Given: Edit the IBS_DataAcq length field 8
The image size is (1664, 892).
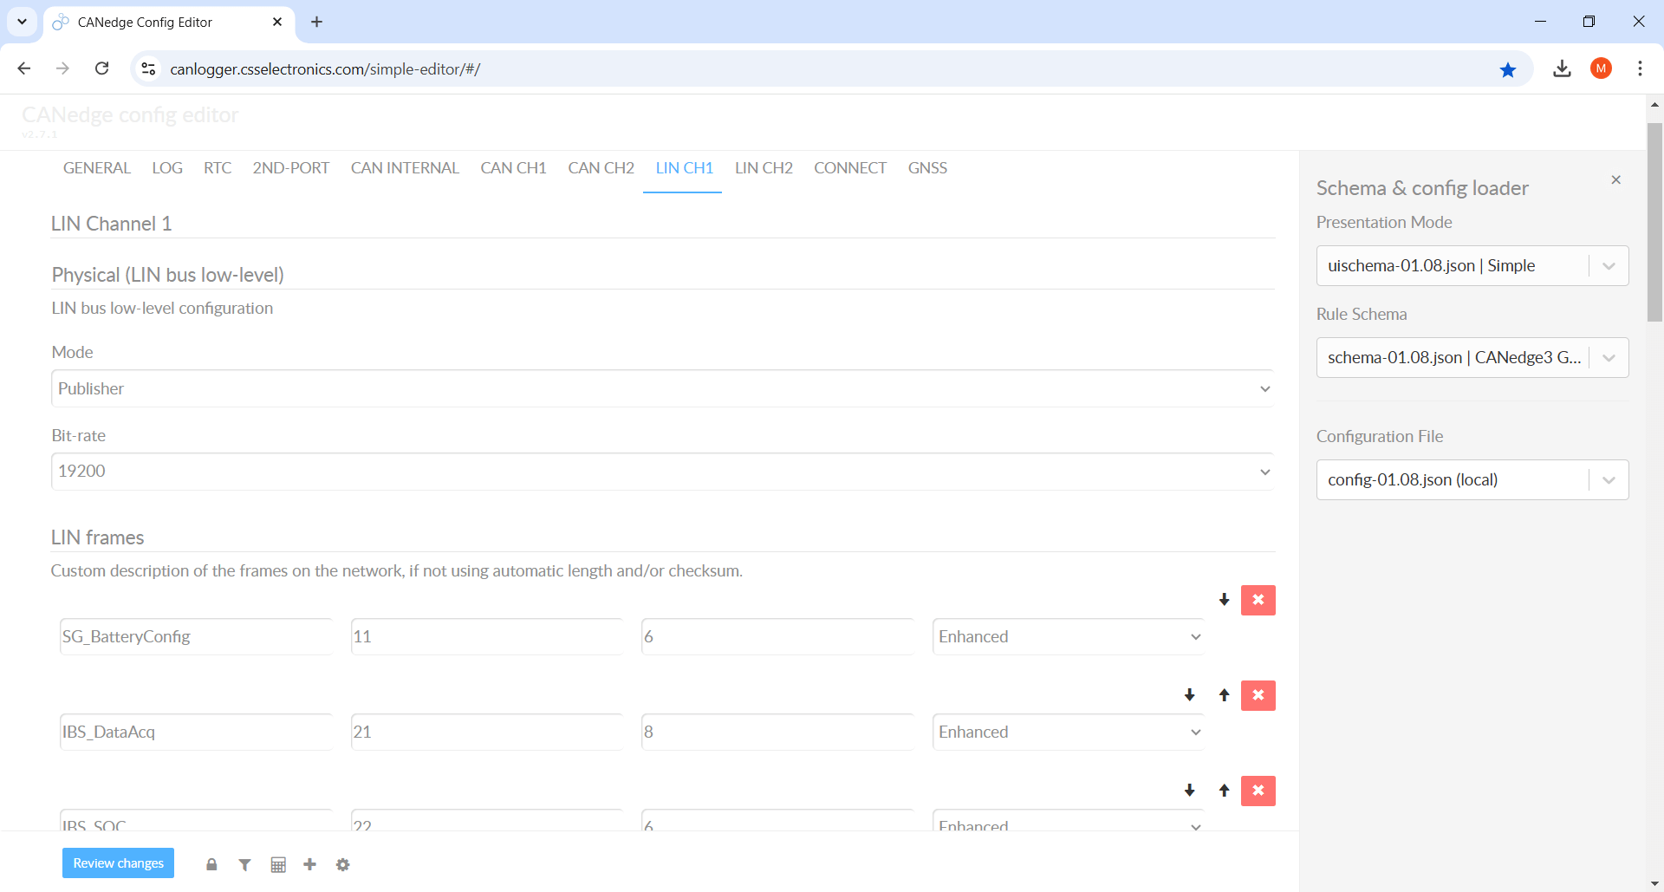Looking at the screenshot, I should click(777, 732).
